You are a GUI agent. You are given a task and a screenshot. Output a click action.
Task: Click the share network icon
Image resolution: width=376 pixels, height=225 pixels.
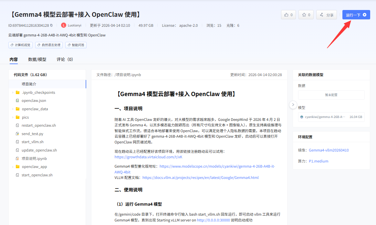point(321,15)
